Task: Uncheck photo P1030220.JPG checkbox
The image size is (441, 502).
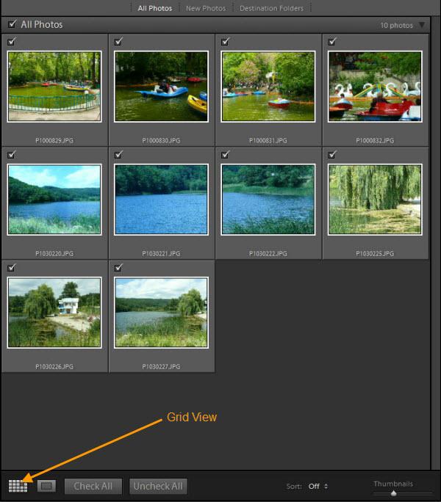Action: 12,155
